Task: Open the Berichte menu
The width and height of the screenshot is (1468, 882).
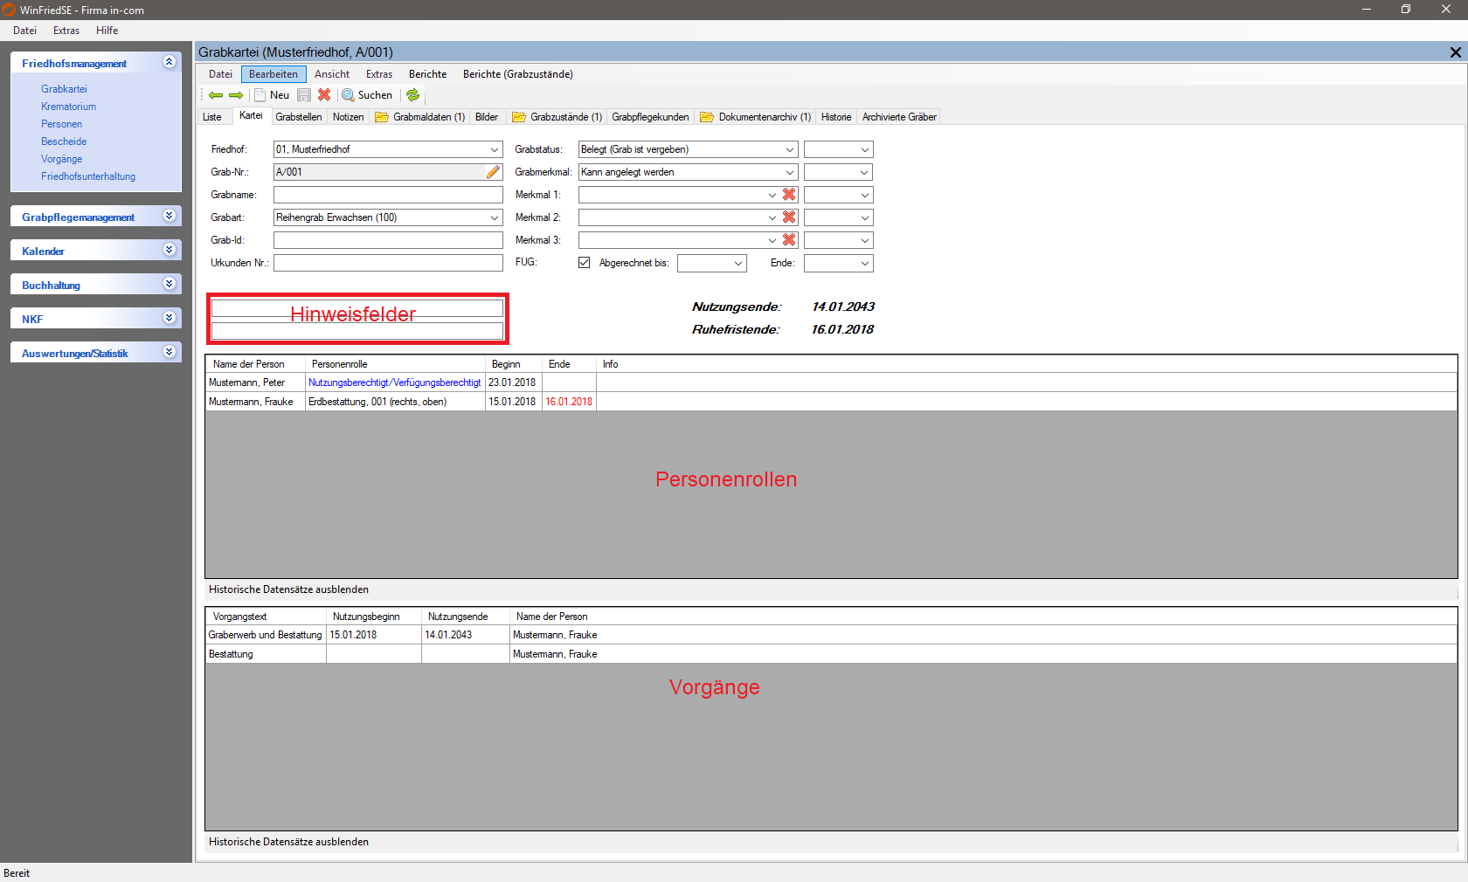Action: click(x=427, y=74)
